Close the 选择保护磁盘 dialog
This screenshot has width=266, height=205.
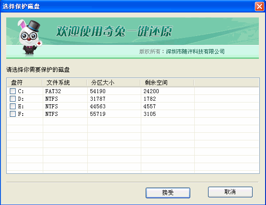tap(259, 7)
